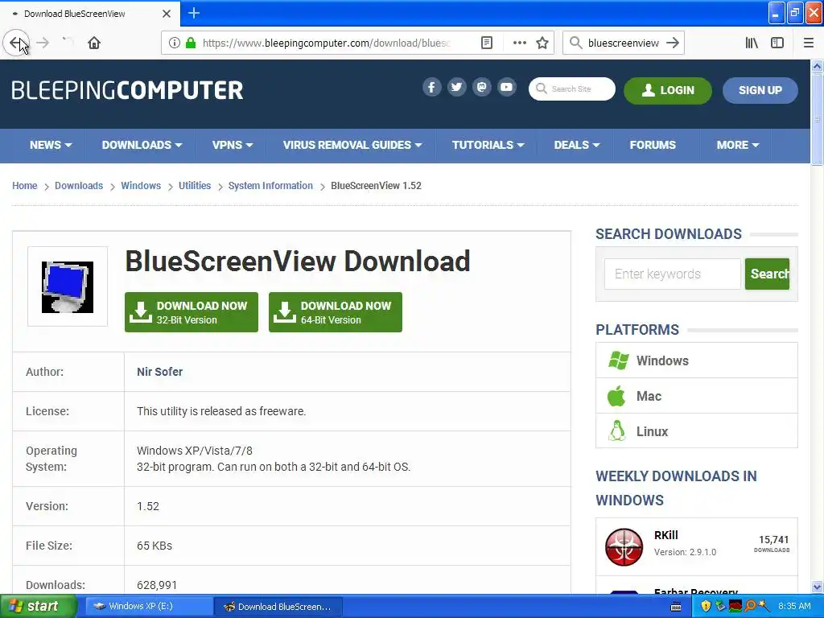Follow the Downloads breadcrumb link
Image resolution: width=824 pixels, height=618 pixels.
79,186
